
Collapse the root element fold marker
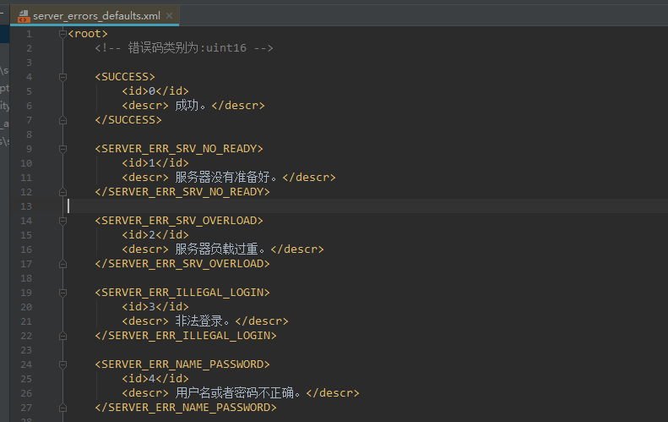[62, 34]
